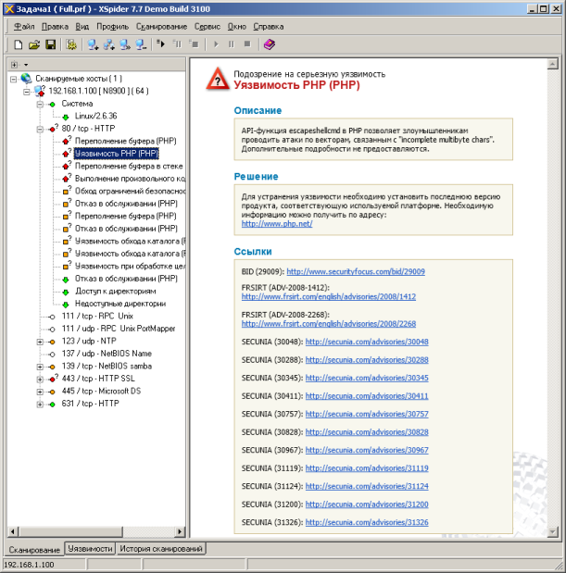Open frsirt advisories/2008/2268 link
The image size is (566, 573).
[329, 324]
